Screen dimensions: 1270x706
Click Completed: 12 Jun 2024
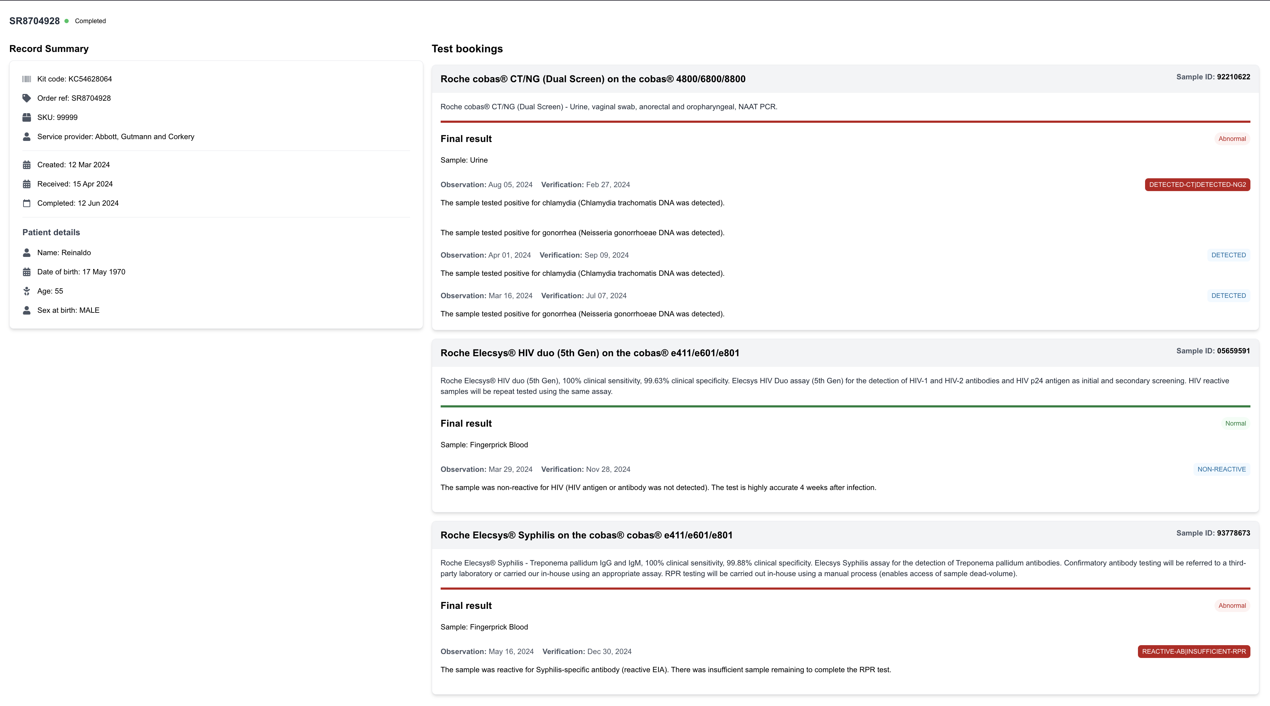78,203
